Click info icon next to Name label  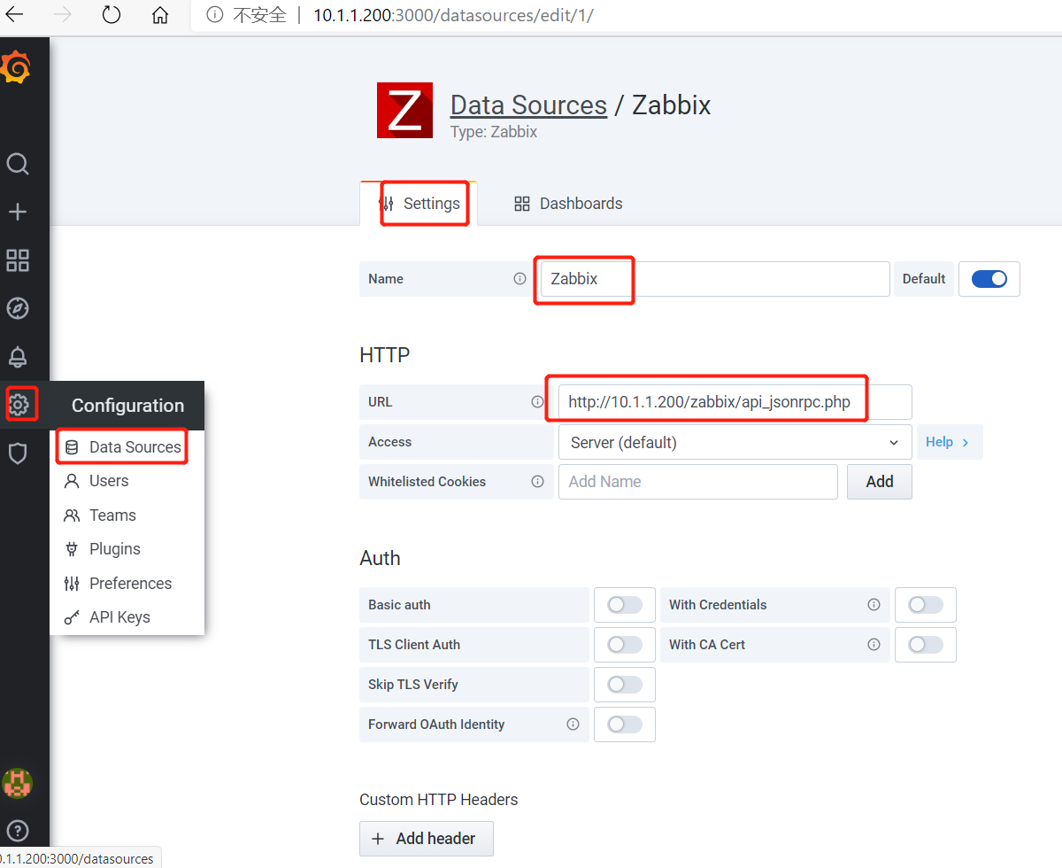click(519, 278)
